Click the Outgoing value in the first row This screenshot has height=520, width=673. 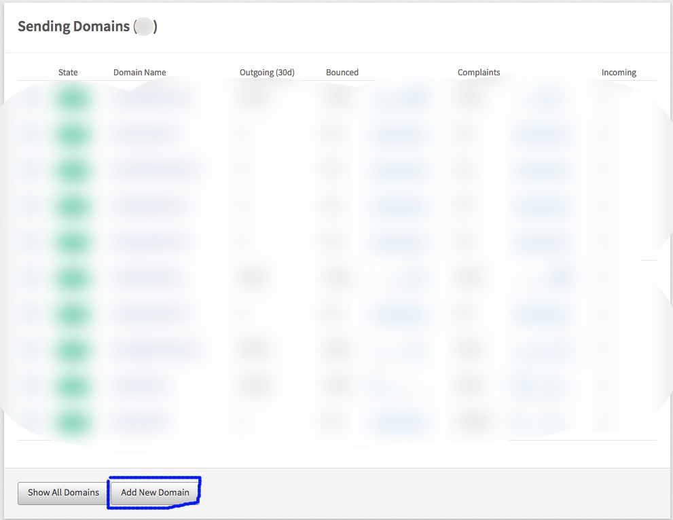(x=255, y=99)
